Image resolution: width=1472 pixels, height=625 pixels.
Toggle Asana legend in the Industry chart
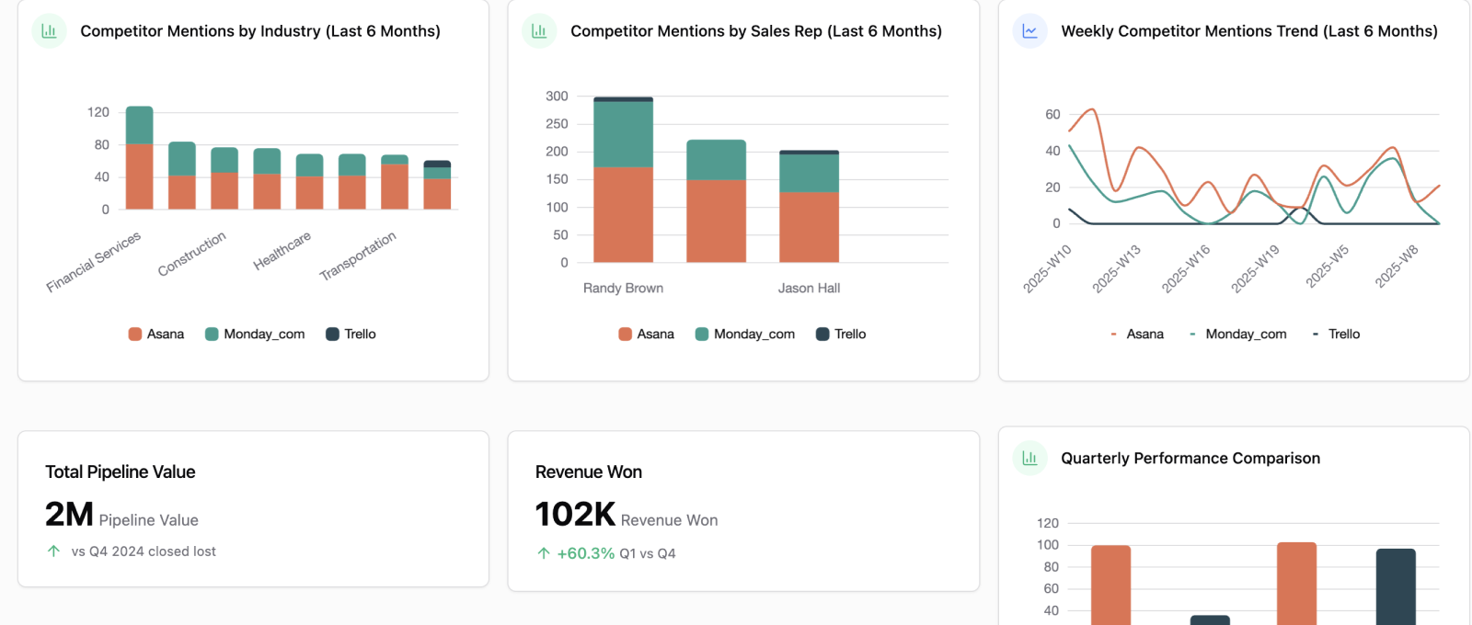click(156, 334)
